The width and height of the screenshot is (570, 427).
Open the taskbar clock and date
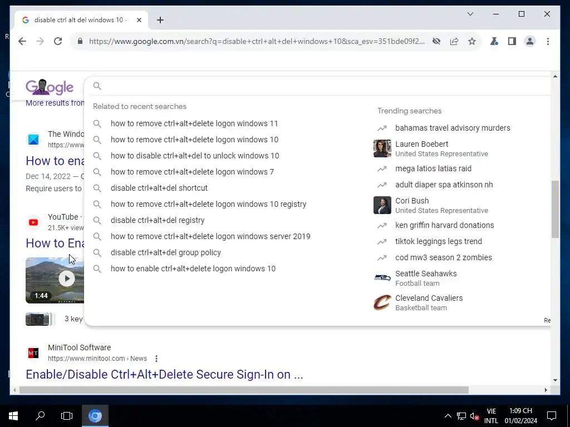tap(521, 416)
